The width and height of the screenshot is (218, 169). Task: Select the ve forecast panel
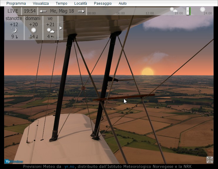pos(50,28)
